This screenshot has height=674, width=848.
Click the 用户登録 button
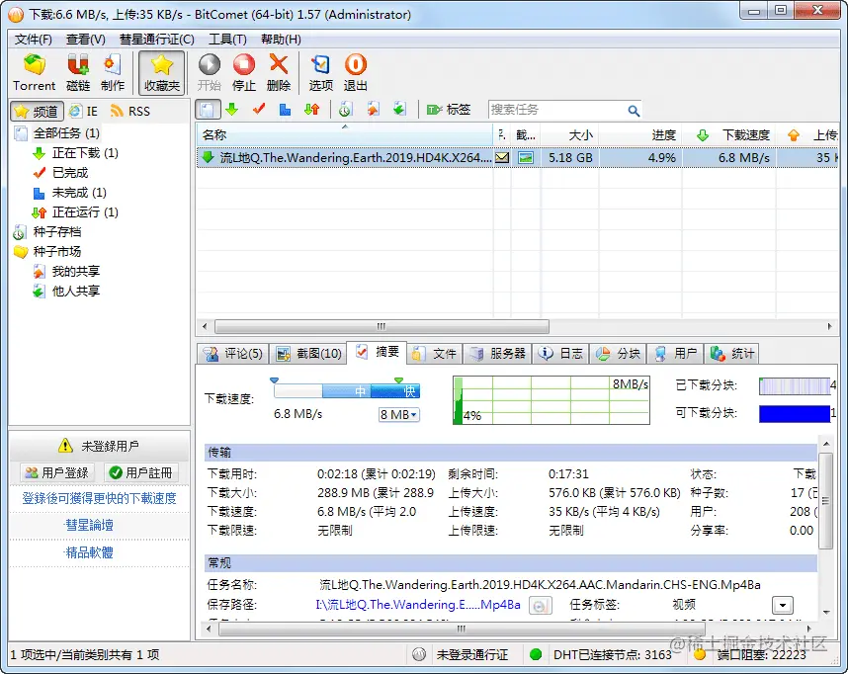point(56,472)
